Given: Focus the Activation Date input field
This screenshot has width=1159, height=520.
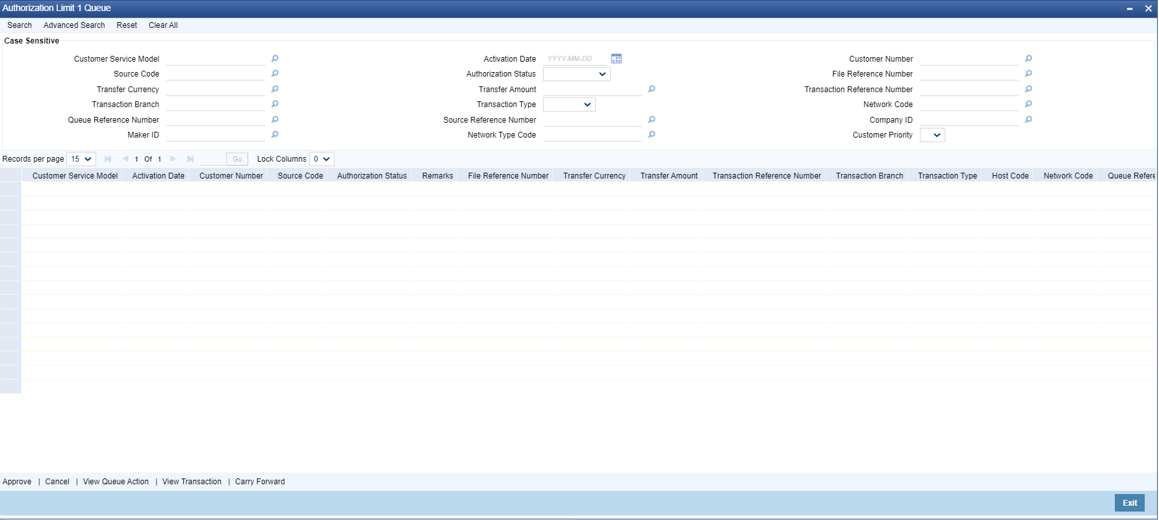Looking at the screenshot, I should 576,58.
